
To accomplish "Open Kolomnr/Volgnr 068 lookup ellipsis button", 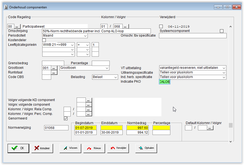I will [x=125, y=27].
